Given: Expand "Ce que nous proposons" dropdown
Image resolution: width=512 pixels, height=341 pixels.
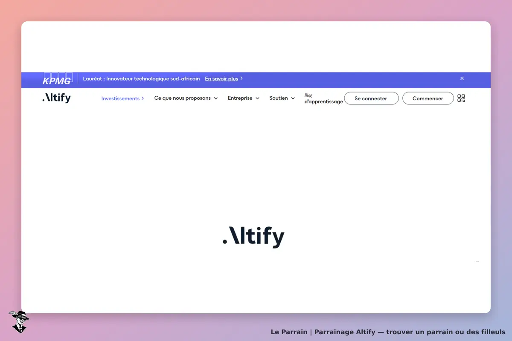Looking at the screenshot, I should (x=186, y=98).
